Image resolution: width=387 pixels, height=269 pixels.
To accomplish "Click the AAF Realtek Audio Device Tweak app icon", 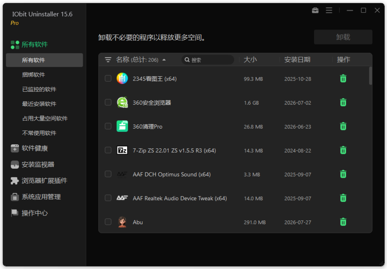I will [x=122, y=198].
